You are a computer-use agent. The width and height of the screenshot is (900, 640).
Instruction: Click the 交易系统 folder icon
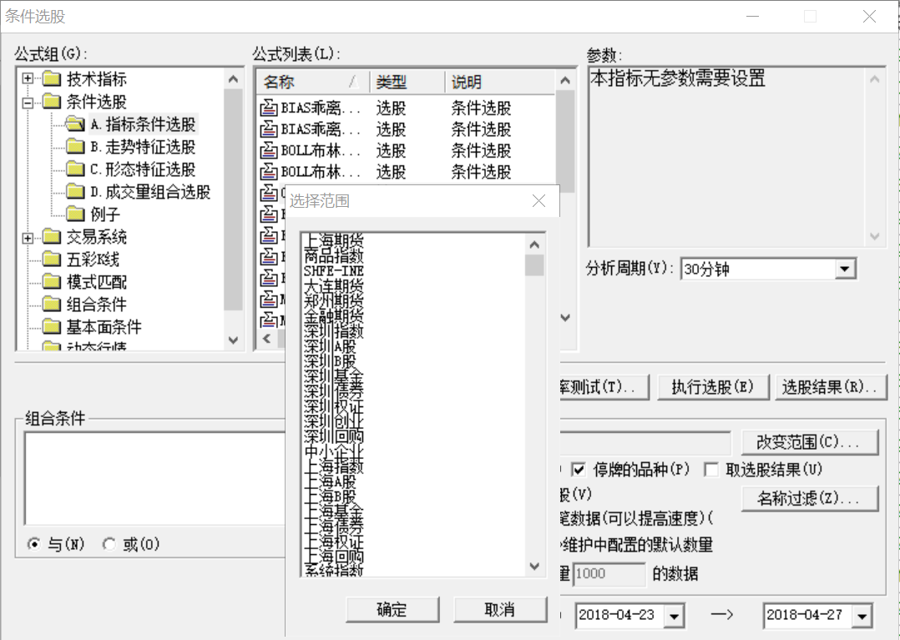click(52, 236)
